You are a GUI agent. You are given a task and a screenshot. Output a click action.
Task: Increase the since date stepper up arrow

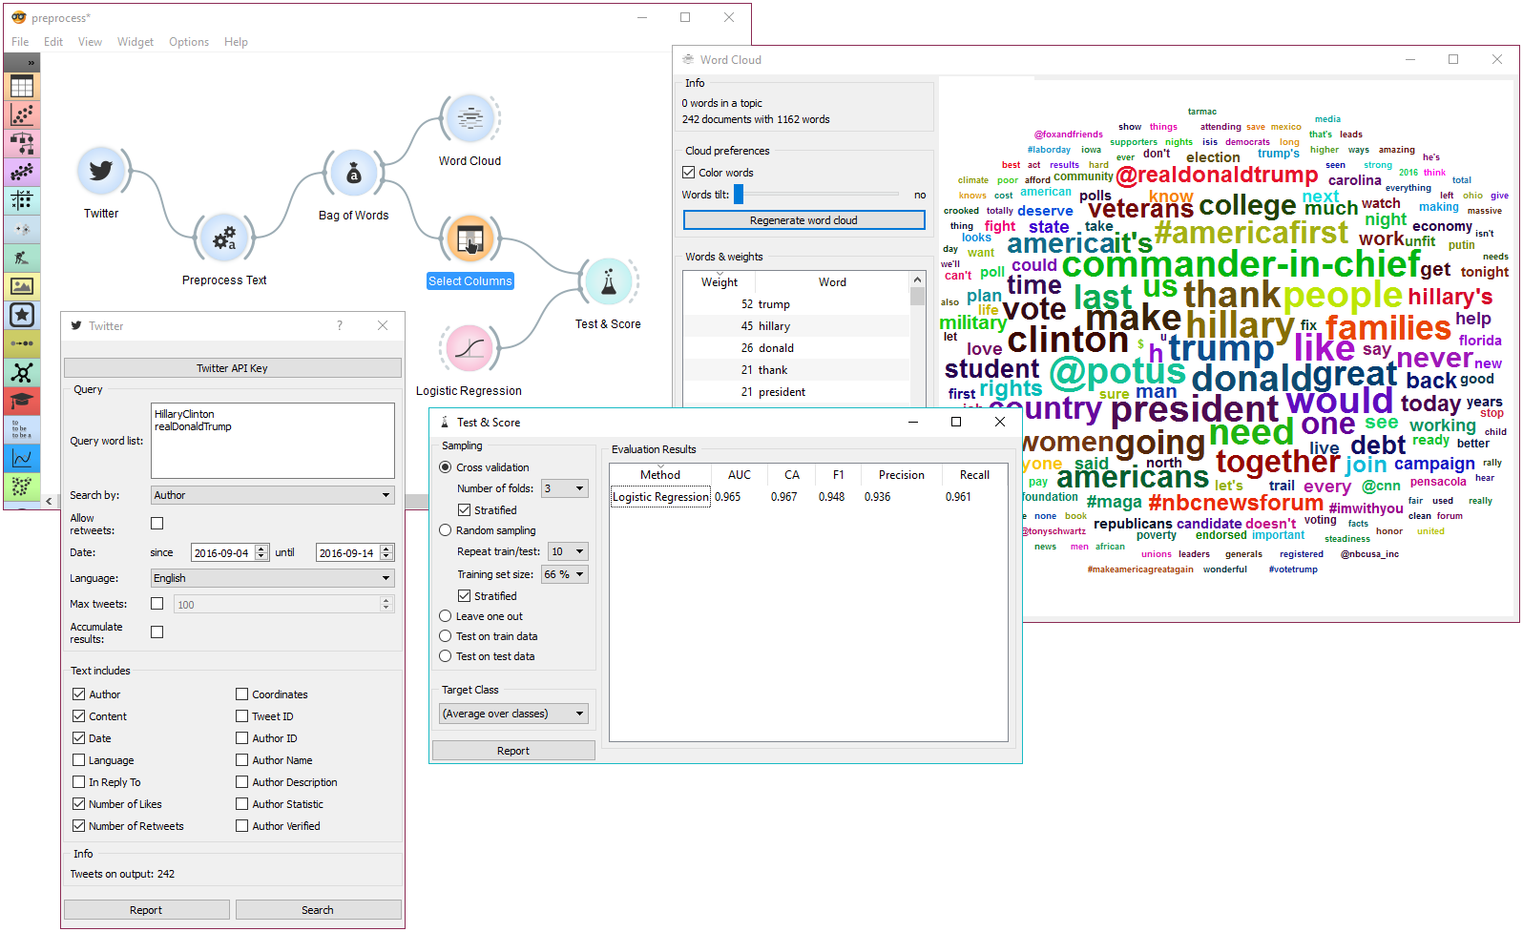(x=261, y=549)
